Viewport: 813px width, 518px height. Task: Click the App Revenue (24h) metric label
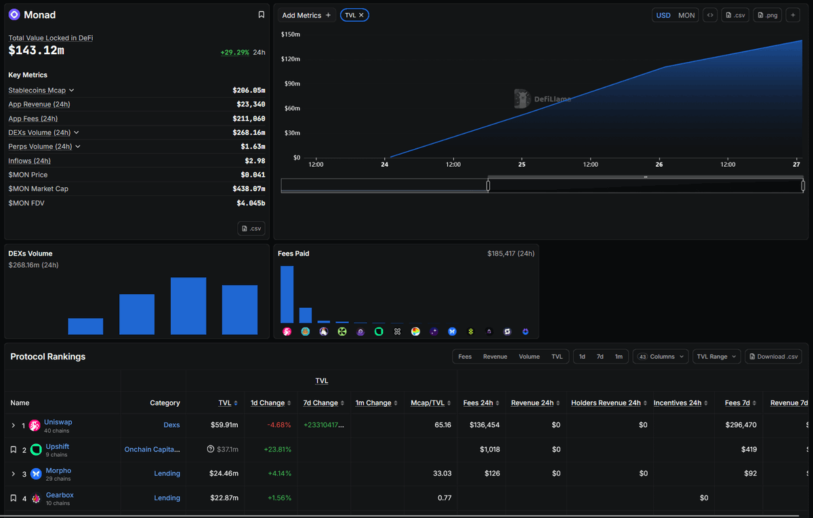[x=39, y=104]
